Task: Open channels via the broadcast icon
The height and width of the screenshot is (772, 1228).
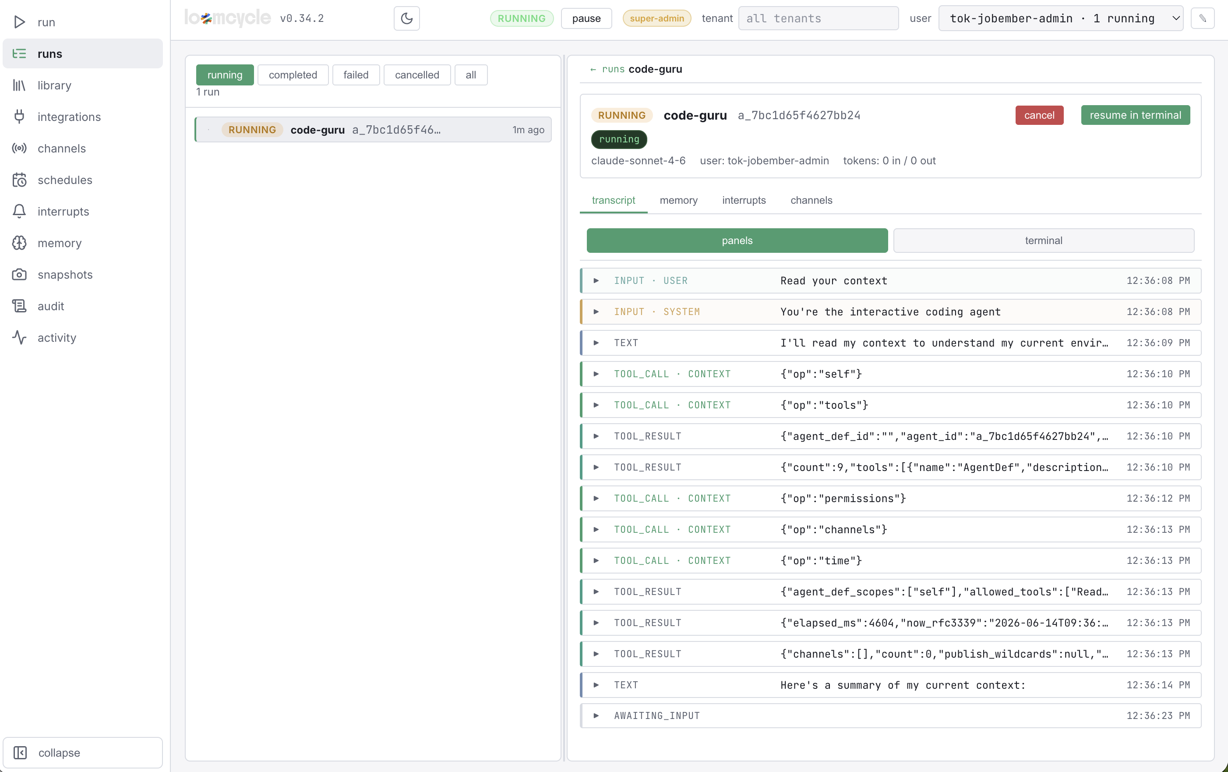Action: (x=19, y=149)
